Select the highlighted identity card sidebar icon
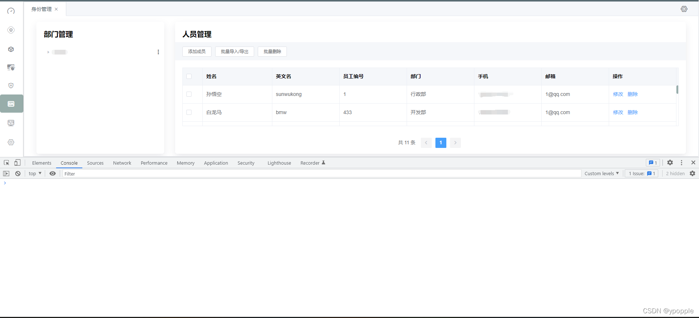699x318 pixels. [11, 104]
